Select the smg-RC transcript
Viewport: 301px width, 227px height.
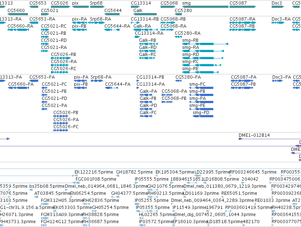[202, 65]
